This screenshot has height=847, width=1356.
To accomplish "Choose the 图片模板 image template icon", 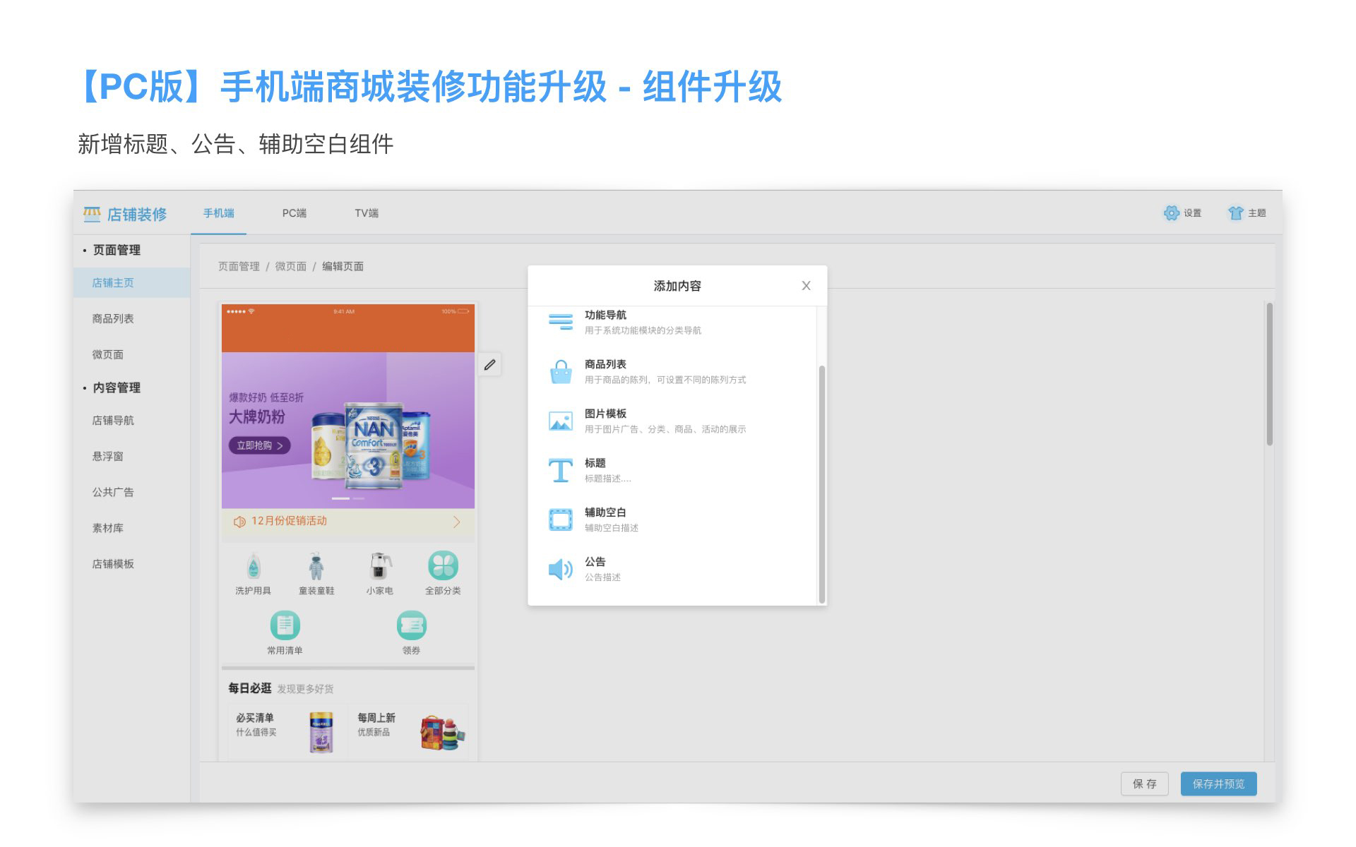I will point(561,421).
